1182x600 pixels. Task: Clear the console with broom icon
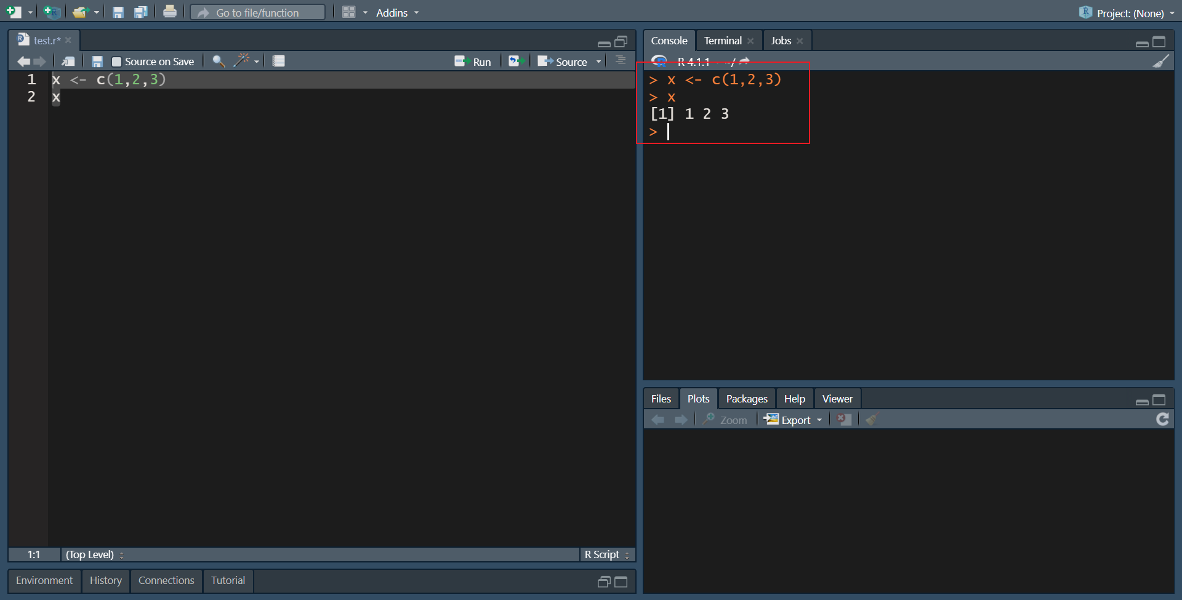(x=1160, y=61)
